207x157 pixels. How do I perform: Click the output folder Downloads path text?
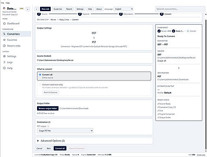click(74, 108)
